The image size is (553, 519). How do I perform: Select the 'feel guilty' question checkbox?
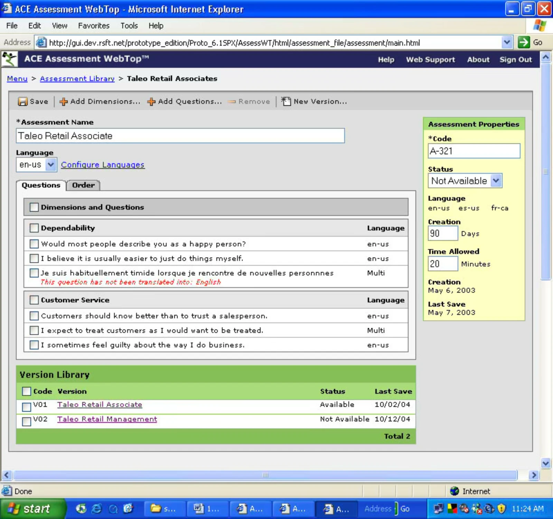coord(34,345)
